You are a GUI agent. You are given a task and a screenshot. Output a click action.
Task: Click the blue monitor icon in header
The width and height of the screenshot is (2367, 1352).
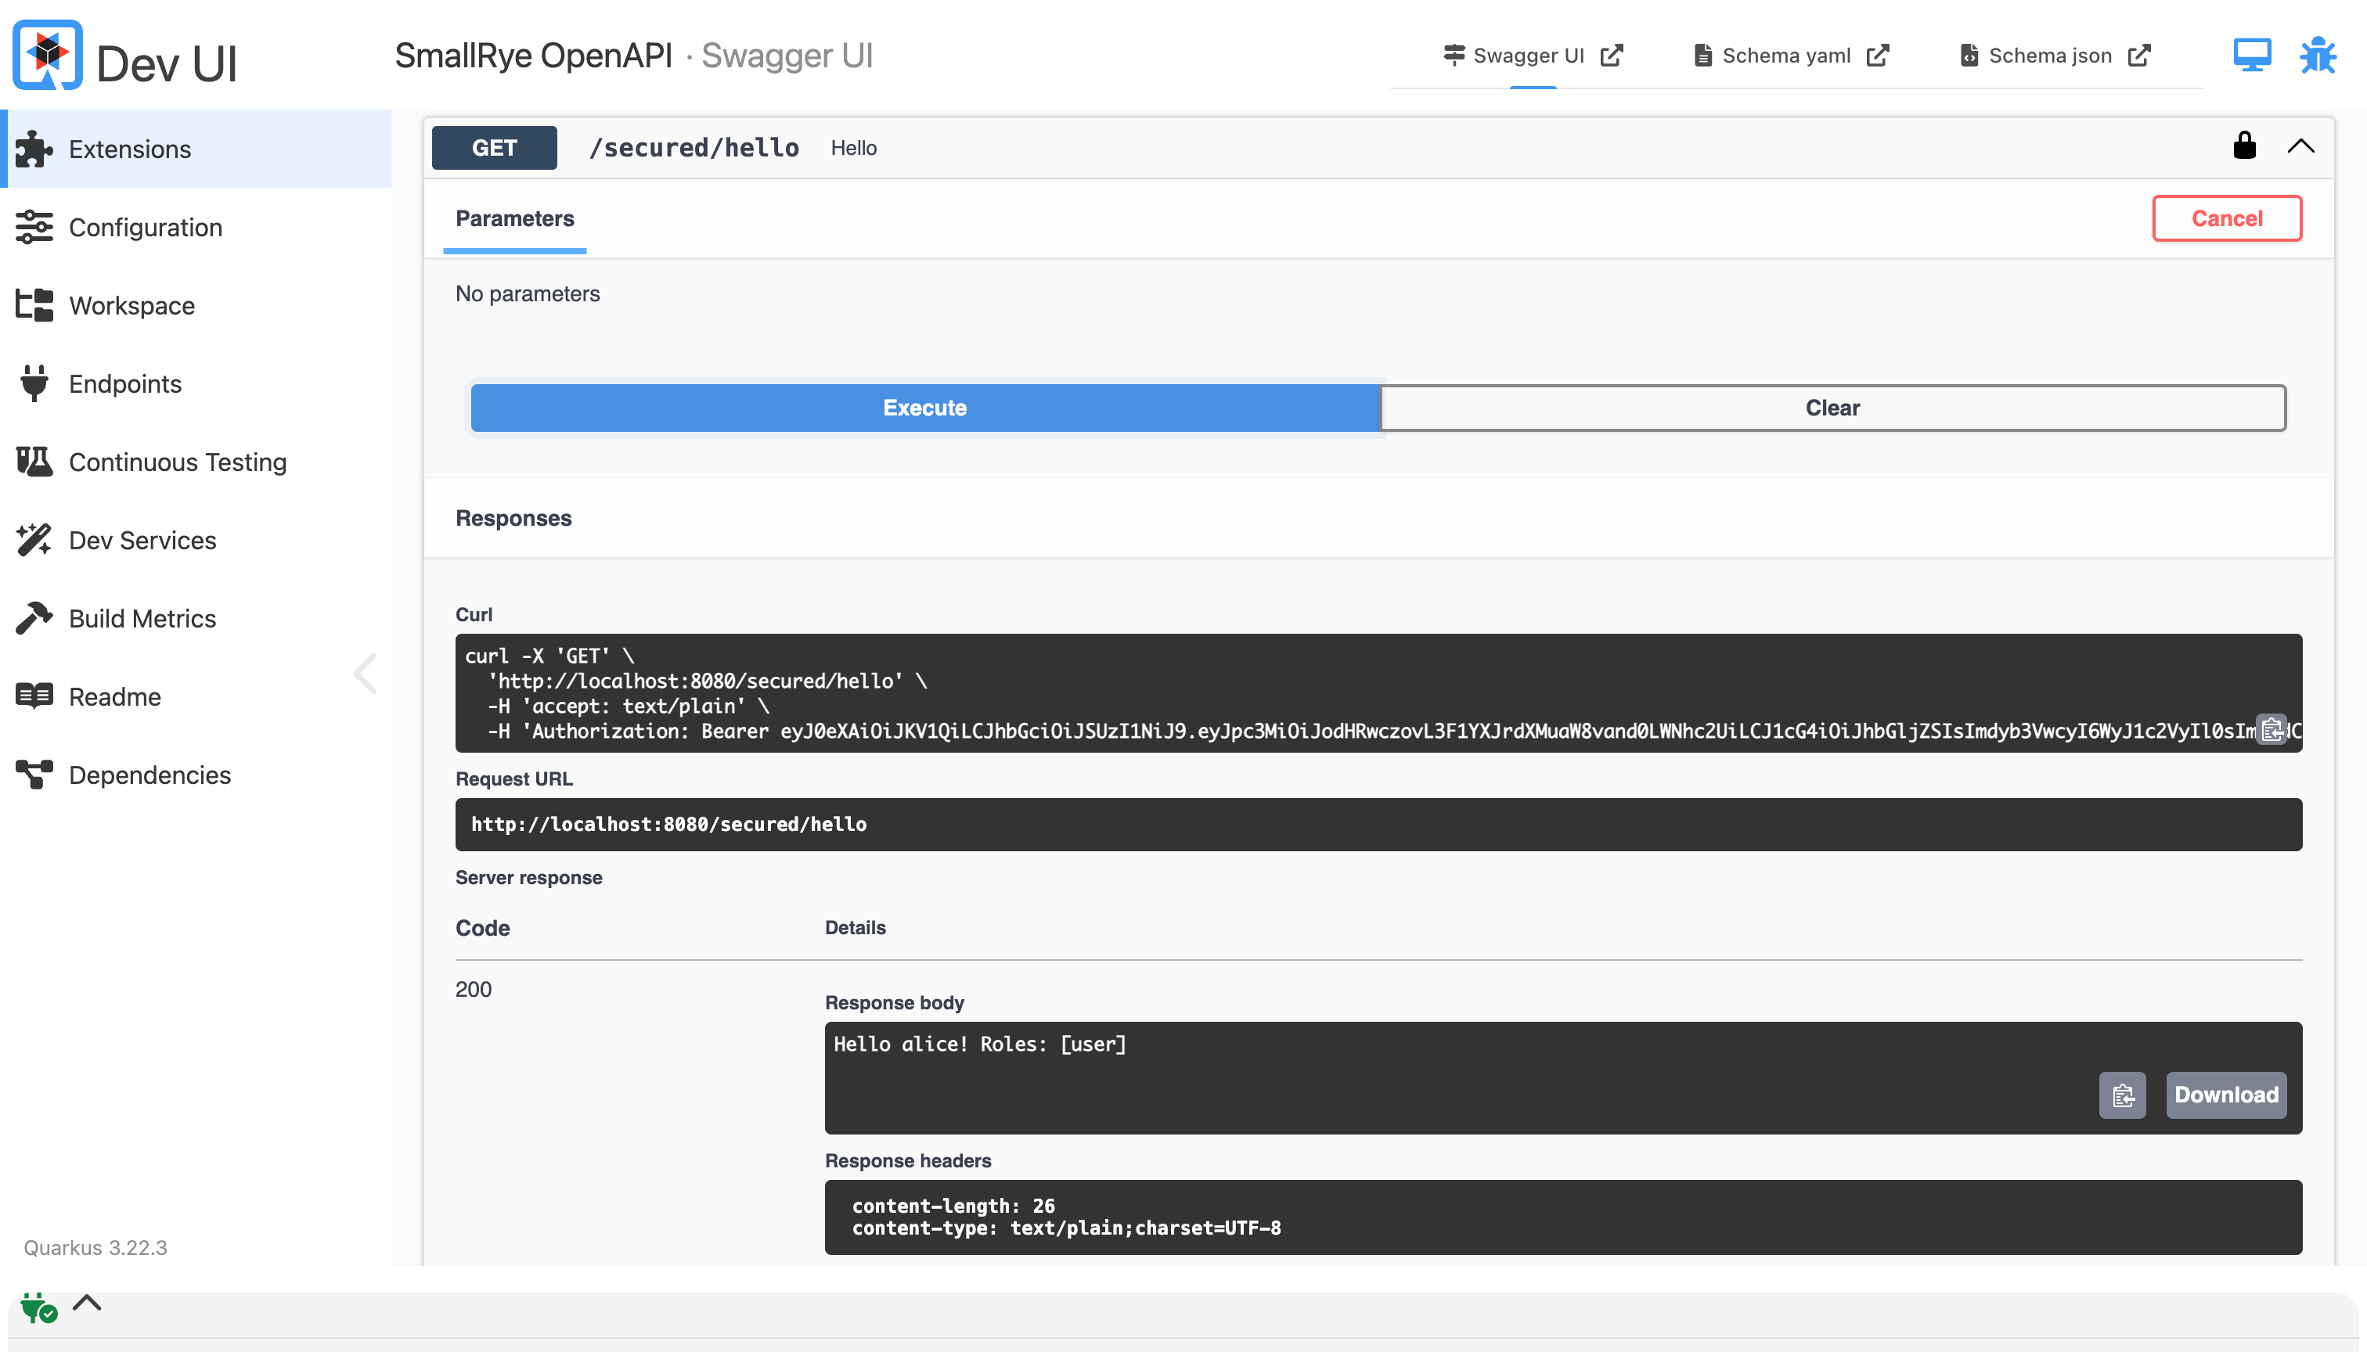(x=2252, y=55)
